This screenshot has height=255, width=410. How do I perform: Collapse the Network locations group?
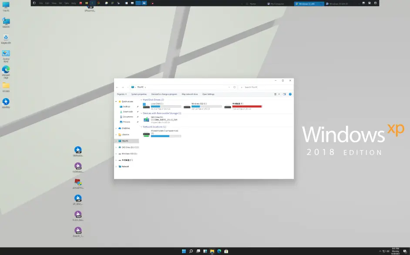141,127
